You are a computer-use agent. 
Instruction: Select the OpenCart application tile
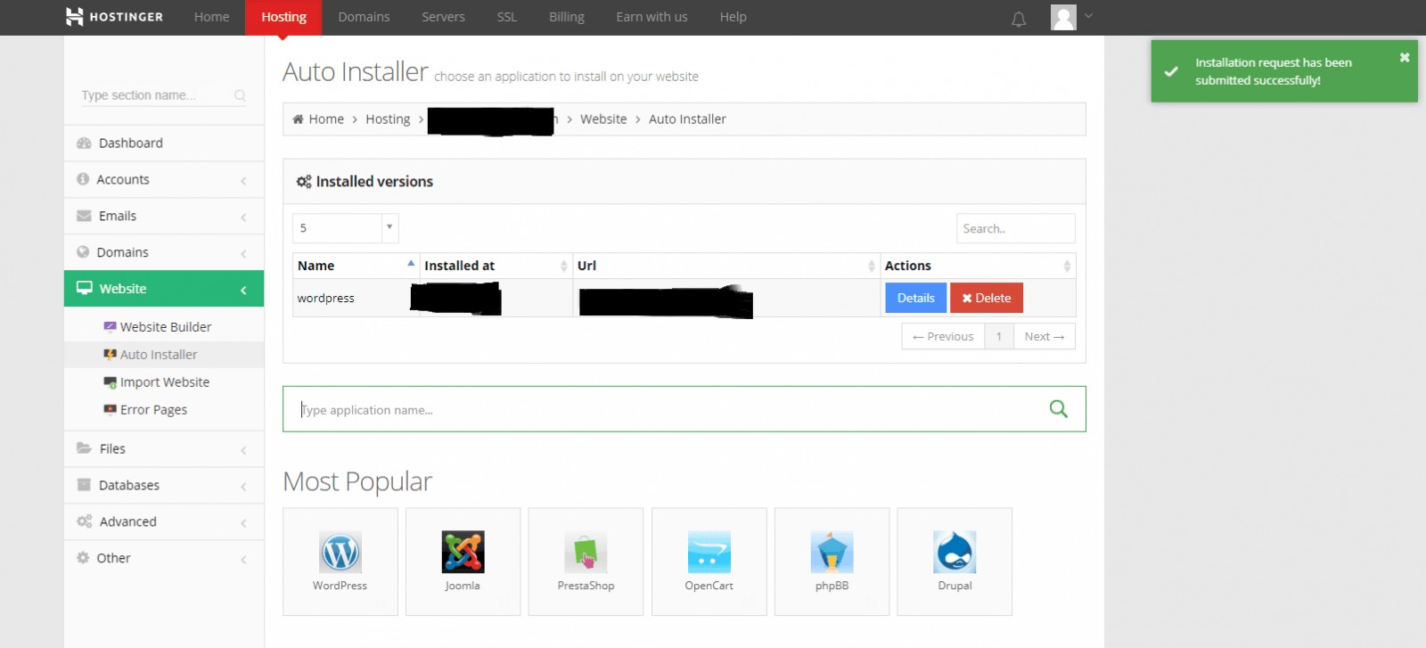[x=709, y=562]
